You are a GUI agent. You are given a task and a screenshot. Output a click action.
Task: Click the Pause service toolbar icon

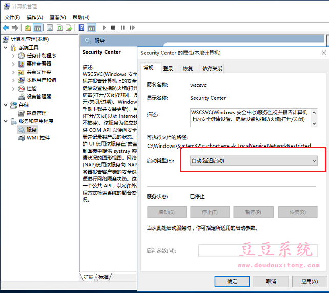(123, 28)
